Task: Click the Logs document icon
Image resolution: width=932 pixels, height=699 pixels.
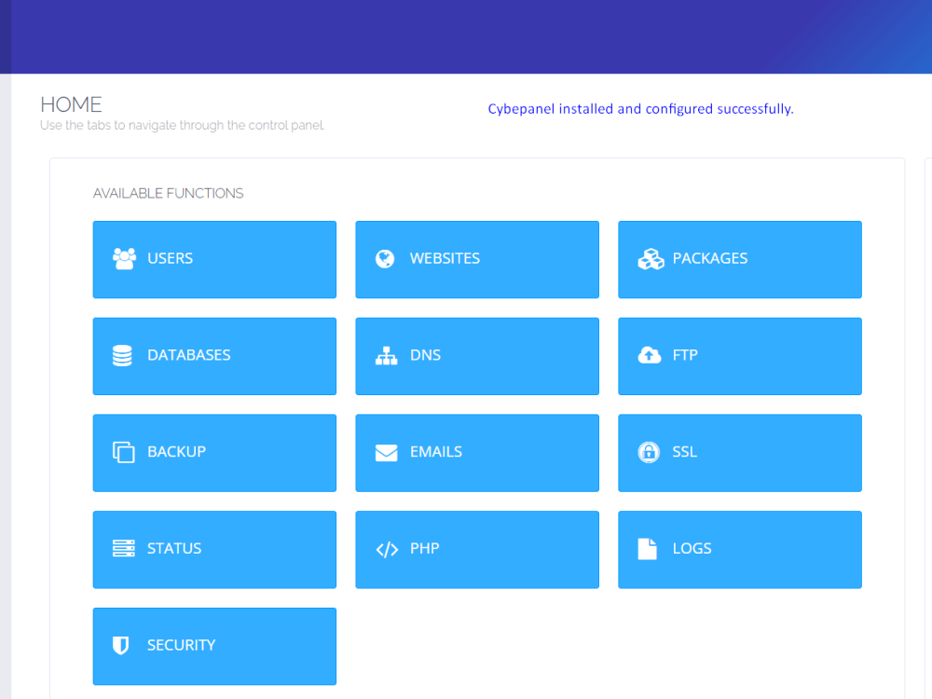Action: pyautogui.click(x=649, y=549)
